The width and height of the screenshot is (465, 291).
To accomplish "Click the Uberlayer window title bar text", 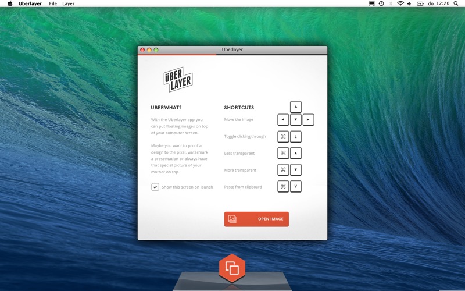I will 232,49.
